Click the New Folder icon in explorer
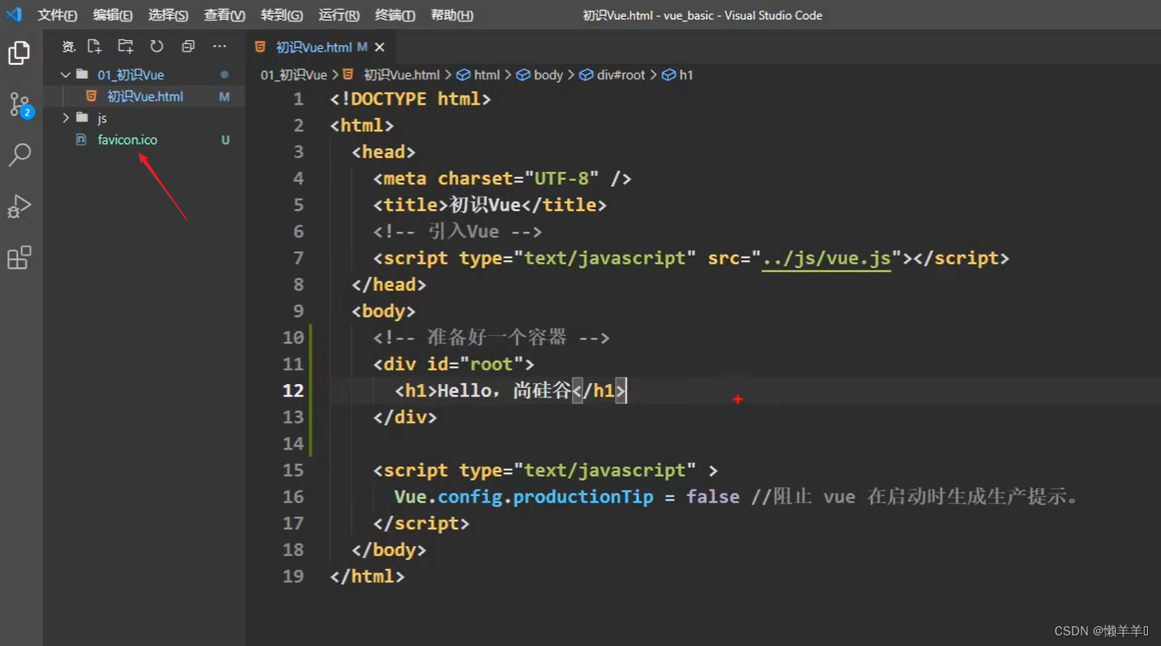This screenshot has height=646, width=1161. (125, 47)
